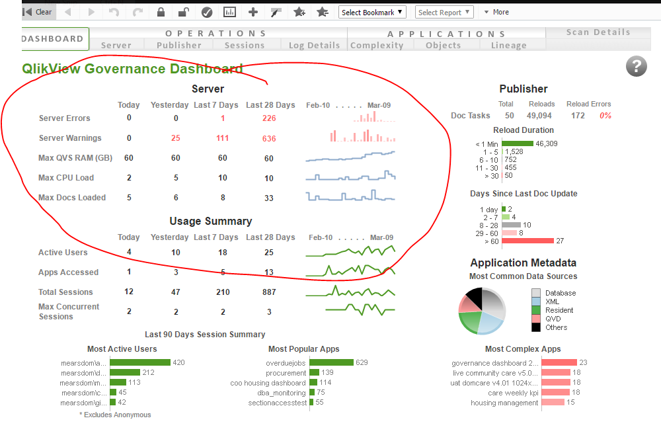Click the Others legend color swatch
Screen dimensions: 661x447
[x=536, y=327]
